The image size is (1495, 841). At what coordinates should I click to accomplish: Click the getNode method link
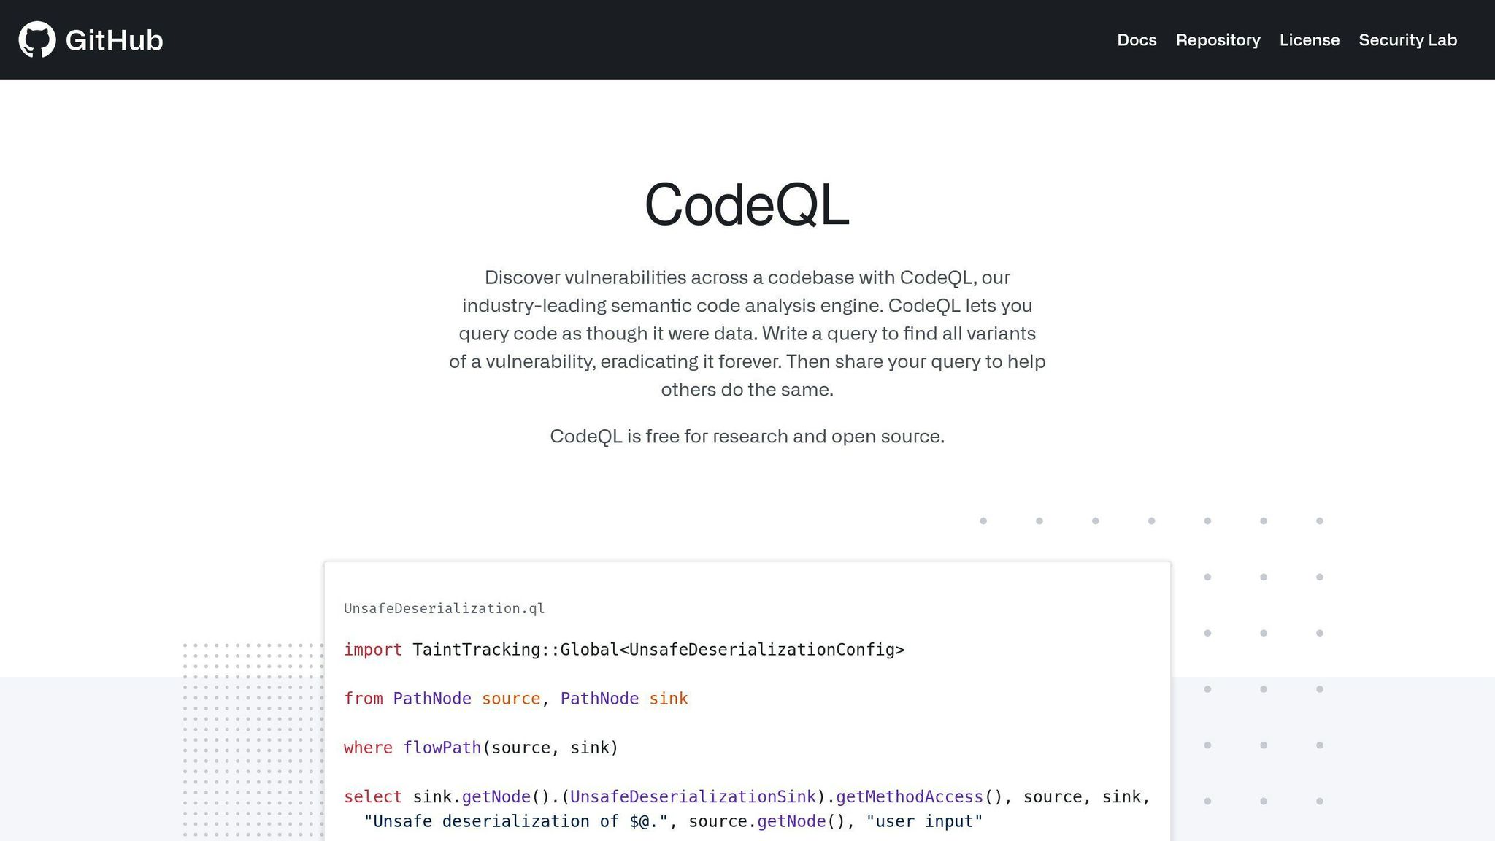click(x=496, y=796)
